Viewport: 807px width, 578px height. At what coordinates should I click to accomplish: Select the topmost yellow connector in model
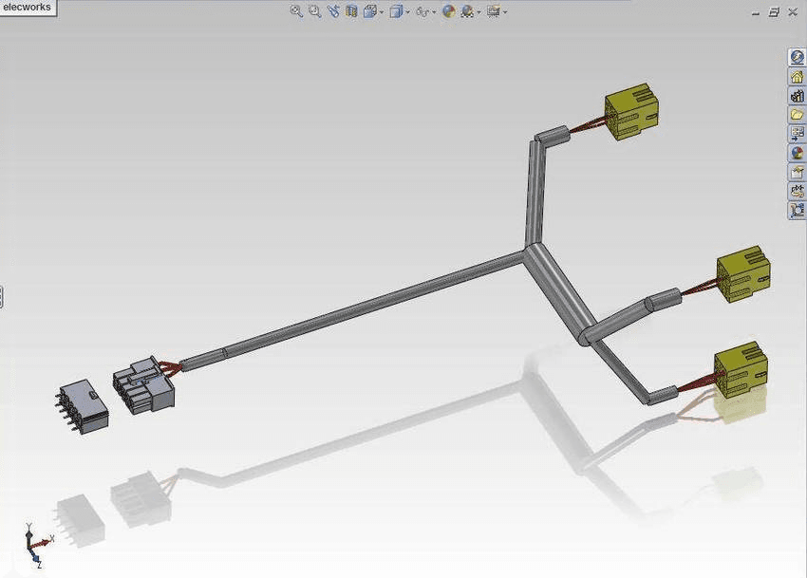coord(631,112)
